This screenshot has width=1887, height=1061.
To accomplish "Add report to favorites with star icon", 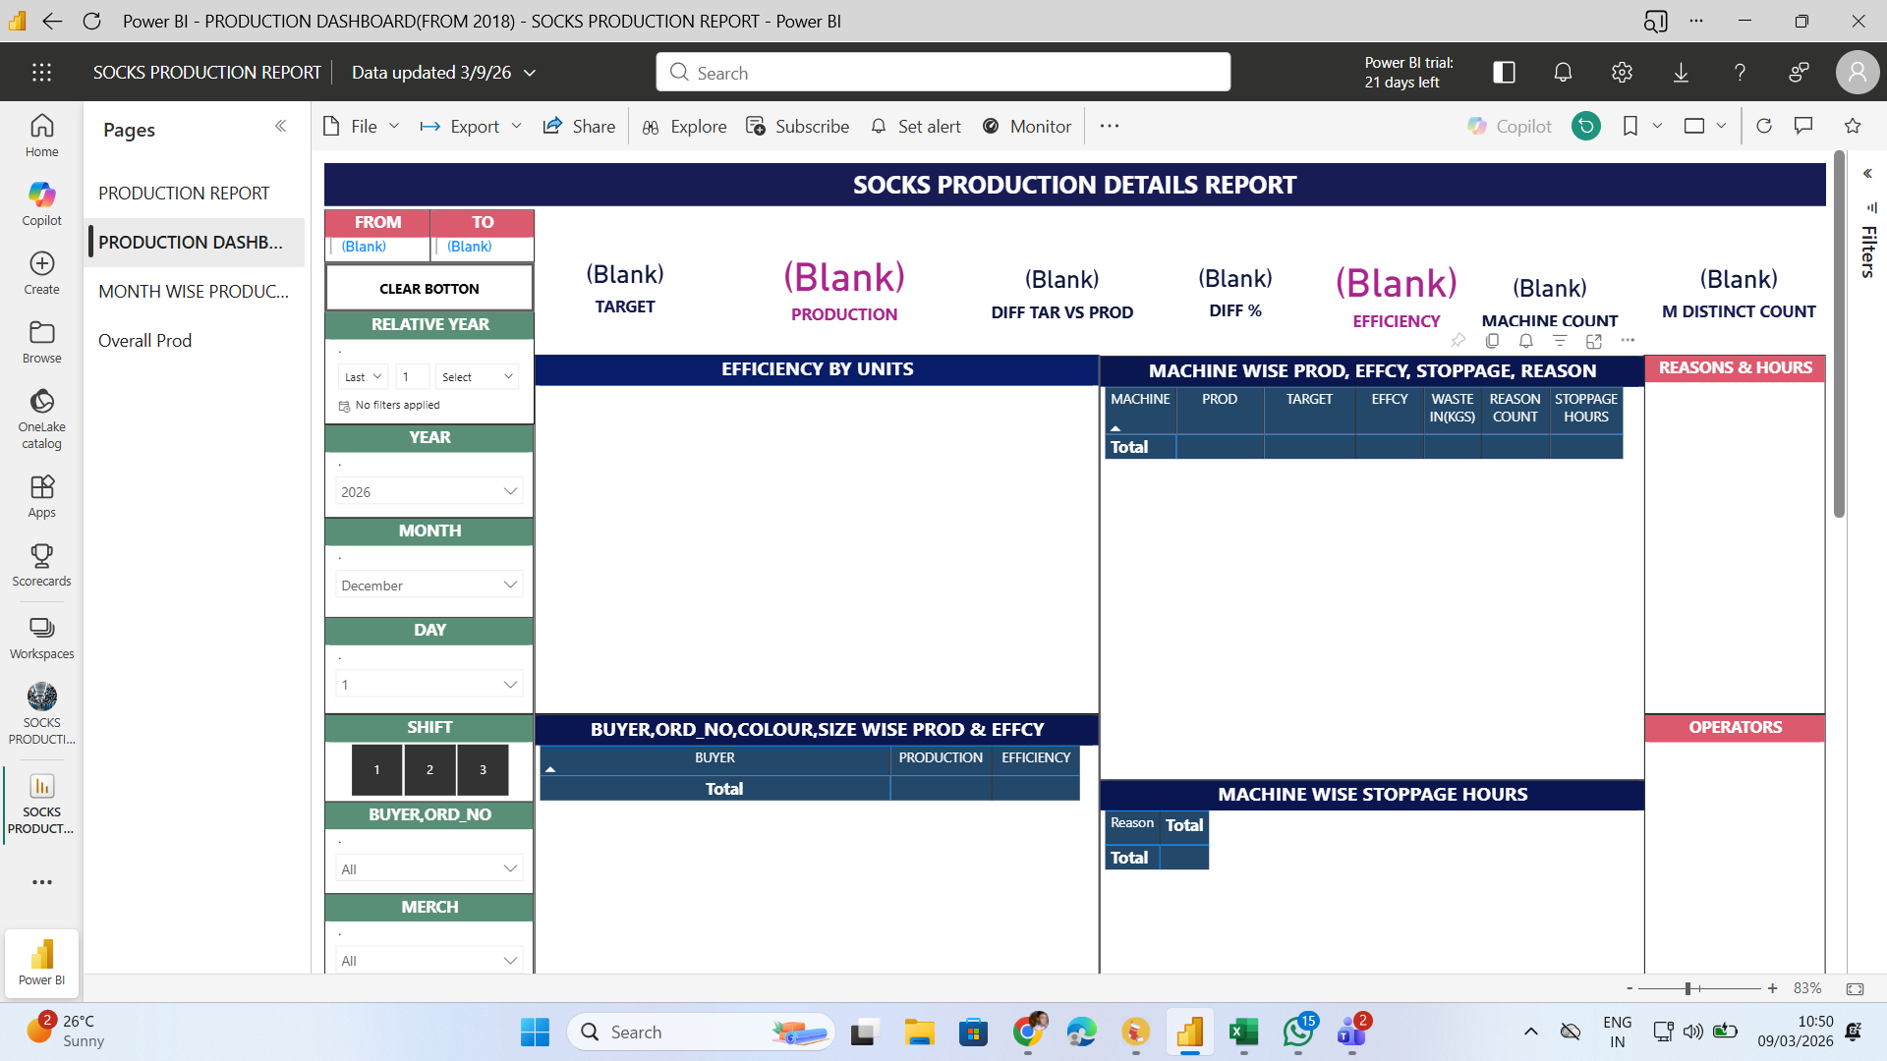I will [1853, 126].
